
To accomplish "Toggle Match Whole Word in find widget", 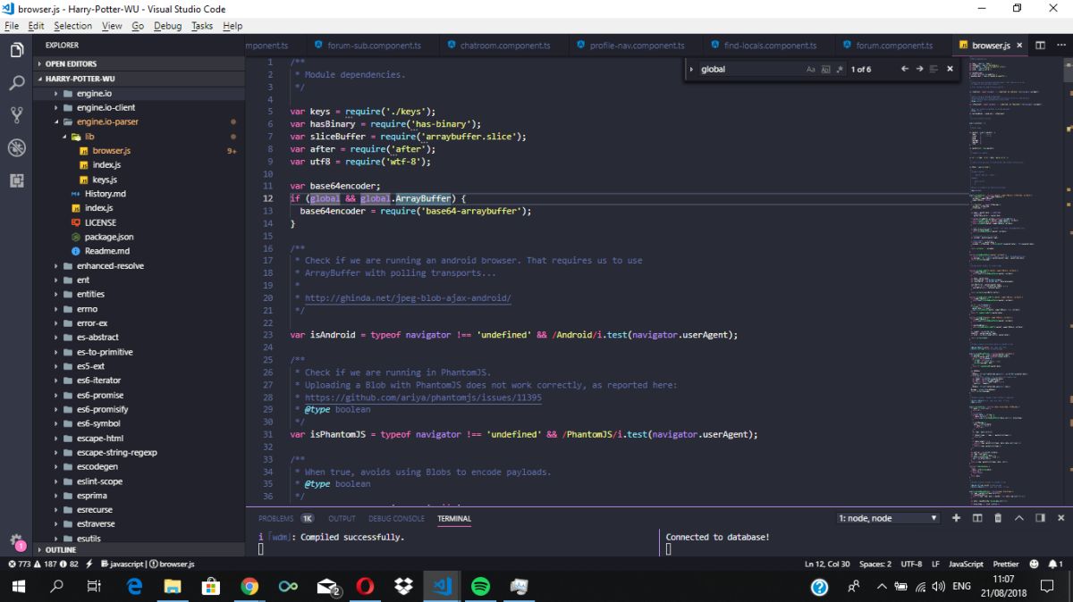I will [x=825, y=69].
